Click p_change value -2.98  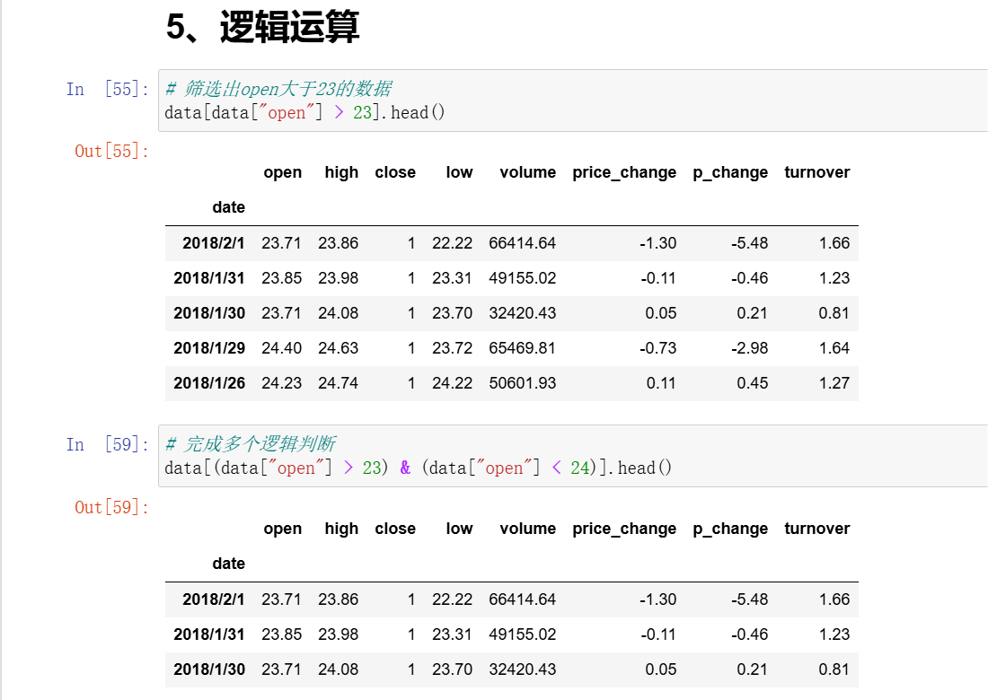[x=750, y=348]
